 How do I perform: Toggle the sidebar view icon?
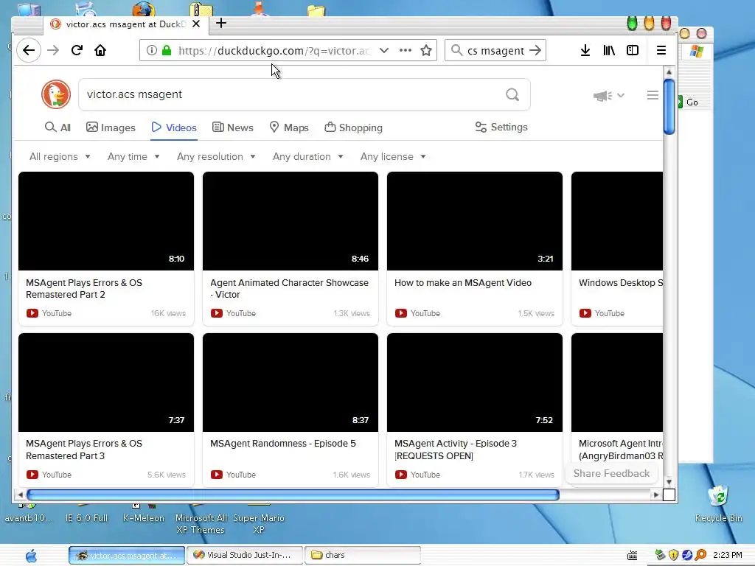click(x=632, y=50)
